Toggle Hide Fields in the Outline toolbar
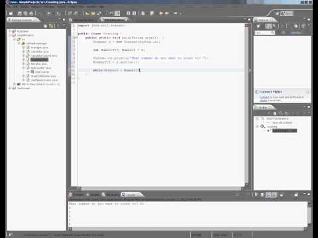The height and width of the screenshot is (238, 318). [x=281, y=113]
